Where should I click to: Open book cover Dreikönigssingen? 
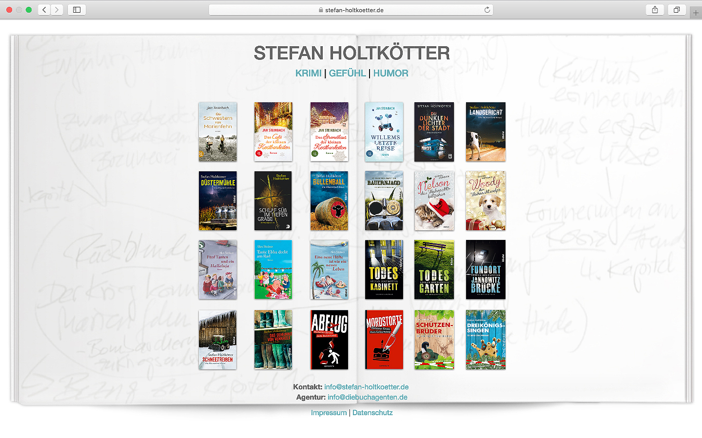[x=486, y=340]
